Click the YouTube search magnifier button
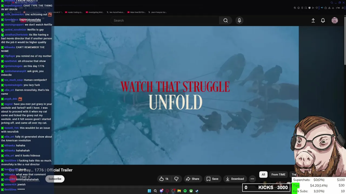This screenshot has height=194, width=346. 225,20
